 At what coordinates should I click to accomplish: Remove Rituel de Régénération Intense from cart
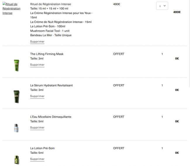coord(37,42)
